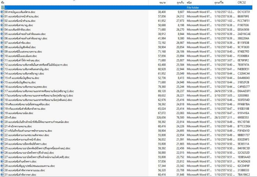Select the CRC32 value 2AD16CAE
257x177 pixels.
click(x=244, y=34)
